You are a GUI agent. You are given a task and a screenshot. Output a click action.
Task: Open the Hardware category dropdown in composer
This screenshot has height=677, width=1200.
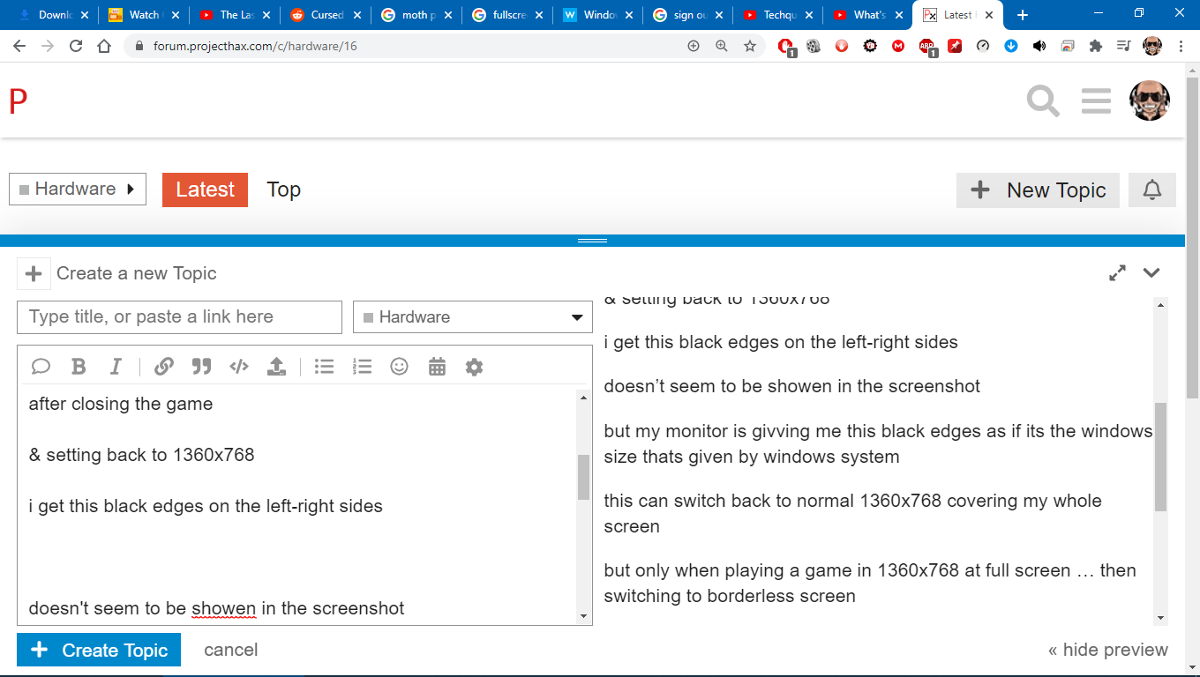click(x=472, y=317)
